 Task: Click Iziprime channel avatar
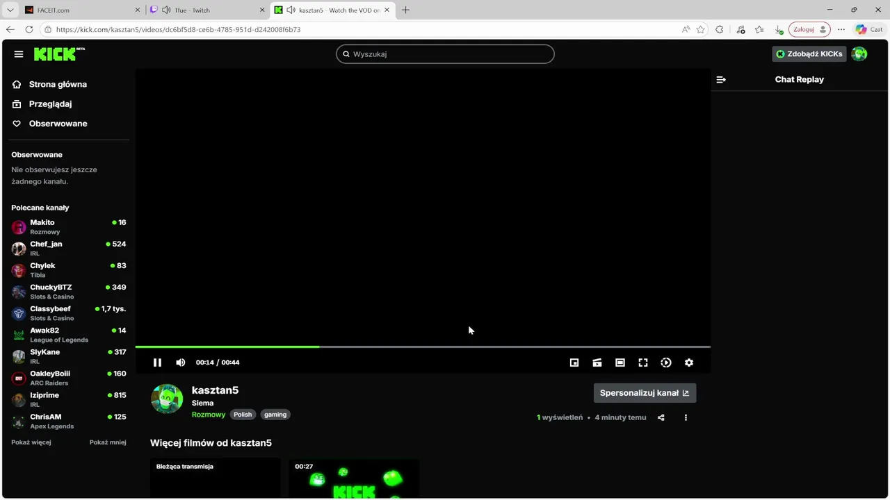[x=19, y=400]
